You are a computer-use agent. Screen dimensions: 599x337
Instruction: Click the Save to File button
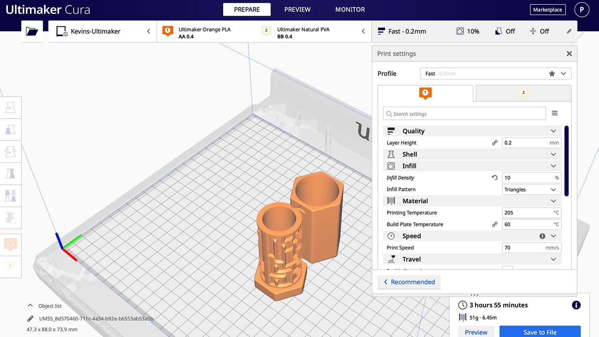coord(540,332)
